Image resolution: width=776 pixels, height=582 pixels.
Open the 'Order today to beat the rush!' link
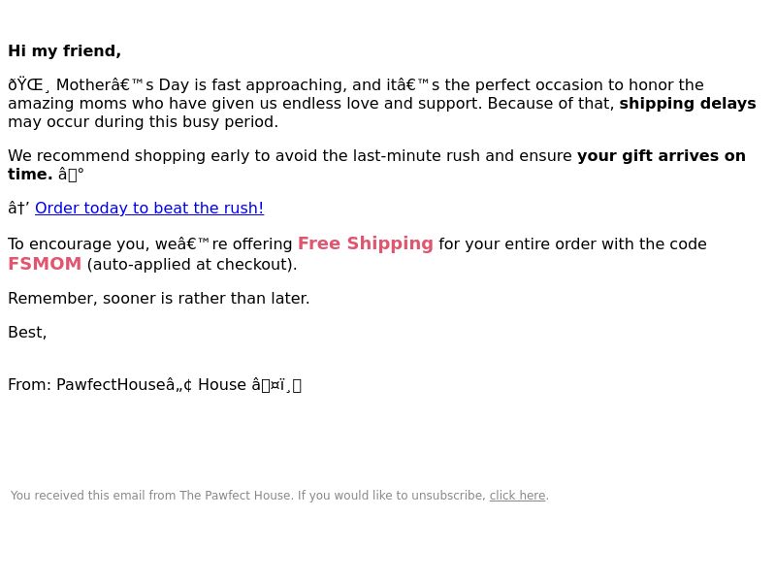[149, 208]
